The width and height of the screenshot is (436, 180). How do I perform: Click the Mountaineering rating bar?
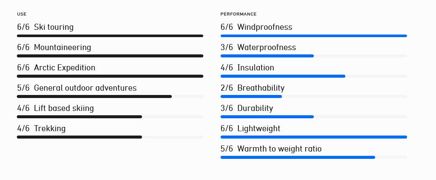(110, 56)
